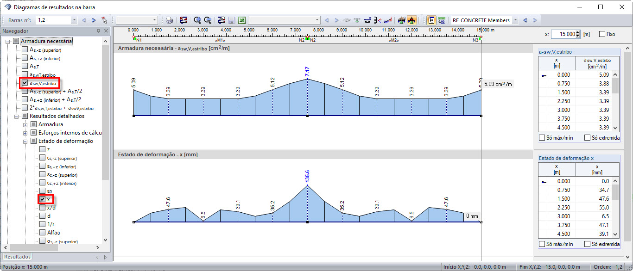This screenshot has height=271, width=633.
Task: Open the RF-CONCRETE Members dropdown
Action: click(x=515, y=20)
